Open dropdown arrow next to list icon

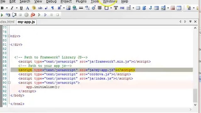(133, 8)
